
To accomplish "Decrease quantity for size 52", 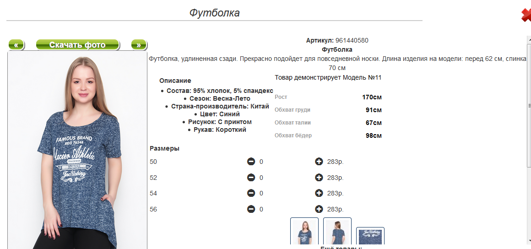I will click(x=251, y=178).
